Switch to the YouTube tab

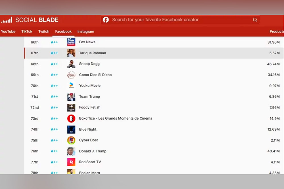coord(8,31)
